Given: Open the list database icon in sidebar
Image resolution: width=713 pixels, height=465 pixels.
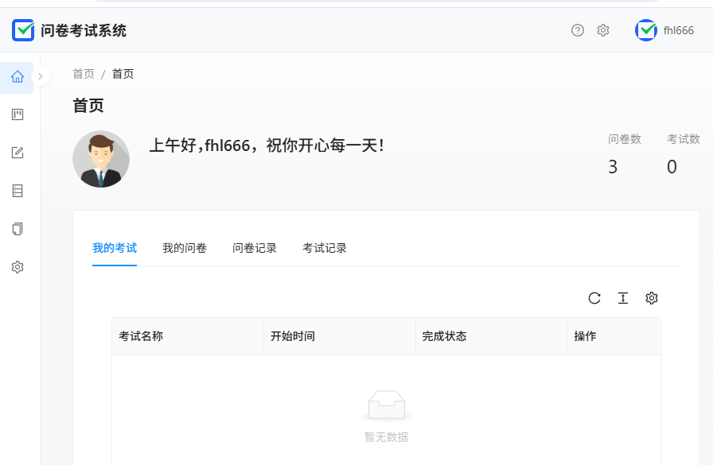Looking at the screenshot, I should click(18, 191).
